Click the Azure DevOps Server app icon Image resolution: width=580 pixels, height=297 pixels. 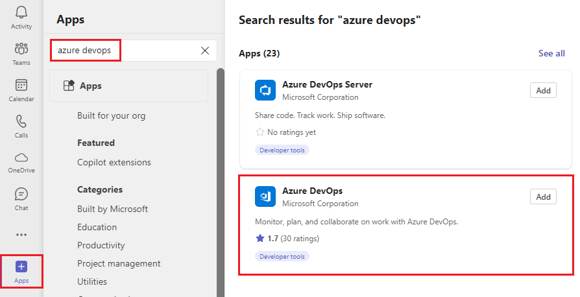coord(265,90)
